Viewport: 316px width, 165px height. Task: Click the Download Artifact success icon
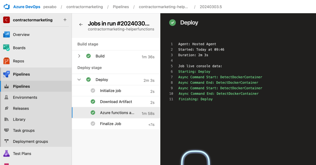[93, 102]
